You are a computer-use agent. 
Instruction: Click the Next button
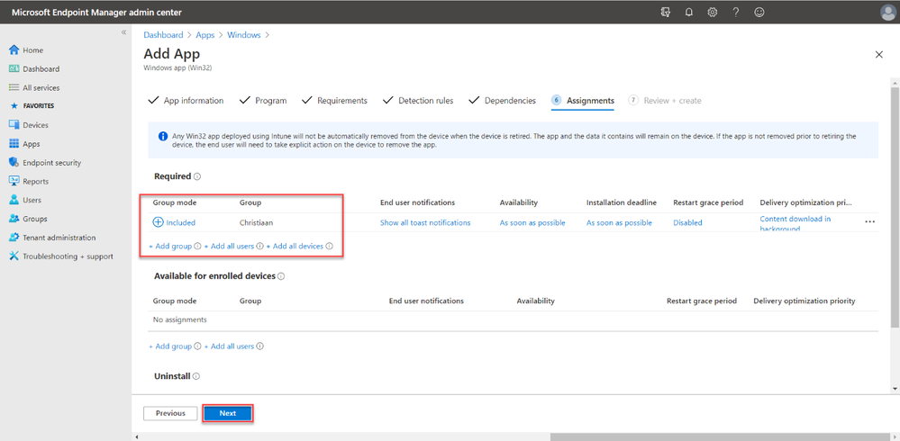tap(228, 413)
